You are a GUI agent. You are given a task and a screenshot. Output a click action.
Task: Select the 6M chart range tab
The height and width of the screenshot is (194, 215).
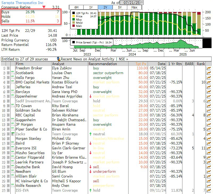click(76, 7)
